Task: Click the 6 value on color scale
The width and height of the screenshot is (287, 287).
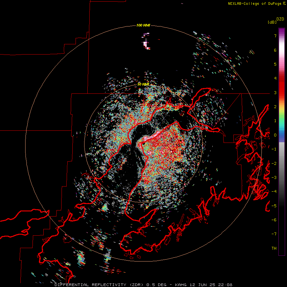Action: [x=275, y=50]
